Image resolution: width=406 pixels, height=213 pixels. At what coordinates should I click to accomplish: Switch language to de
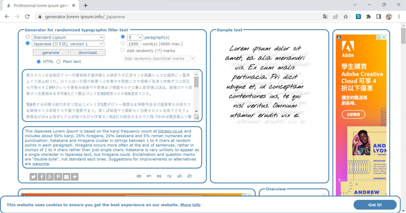coord(139,176)
